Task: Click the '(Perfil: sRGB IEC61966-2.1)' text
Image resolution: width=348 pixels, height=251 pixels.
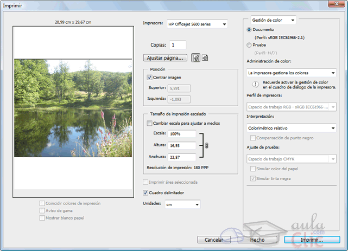Action: click(x=280, y=37)
